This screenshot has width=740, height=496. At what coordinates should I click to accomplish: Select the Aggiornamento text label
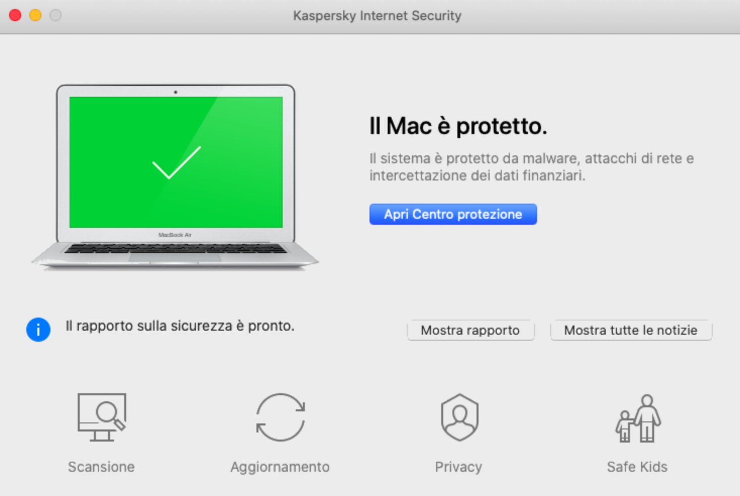coord(280,466)
